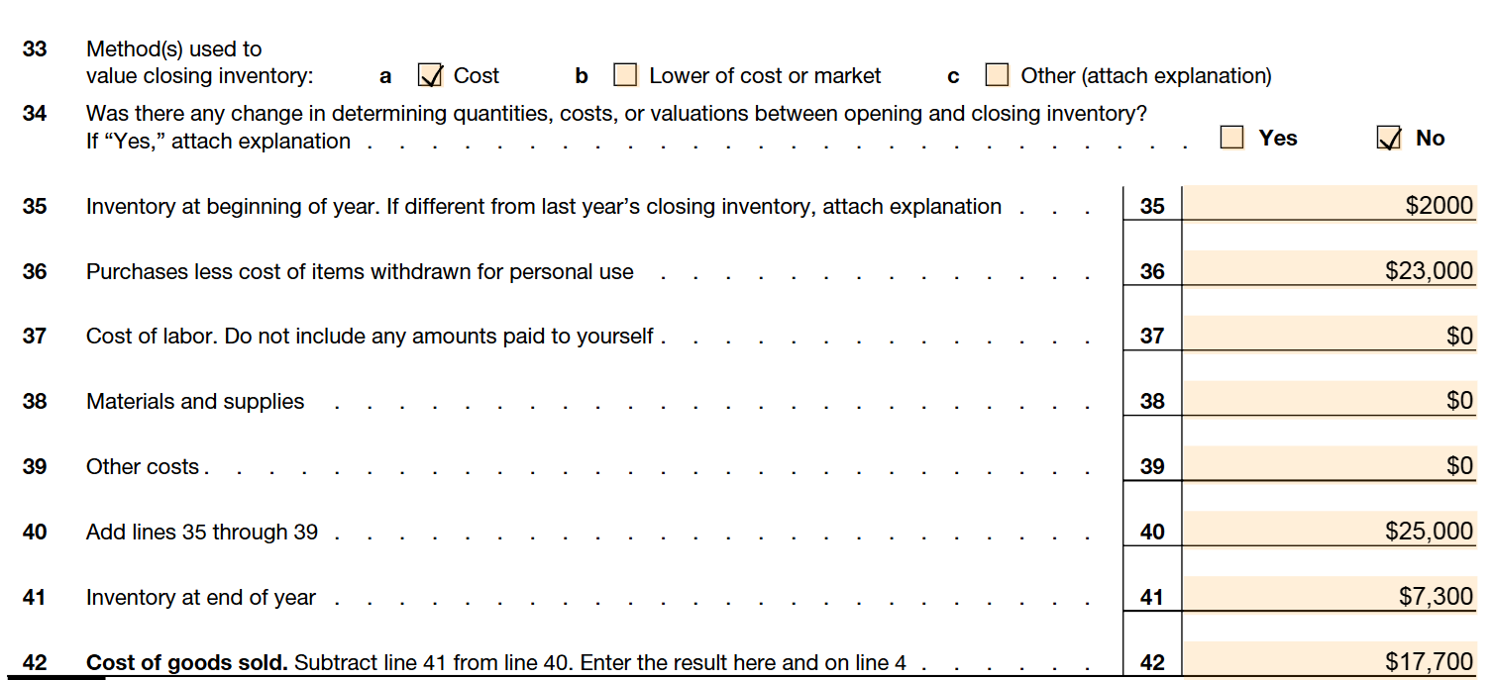1491x680 pixels.
Task: Click the 'Method(s) used to' heading text
Action: click(x=174, y=49)
